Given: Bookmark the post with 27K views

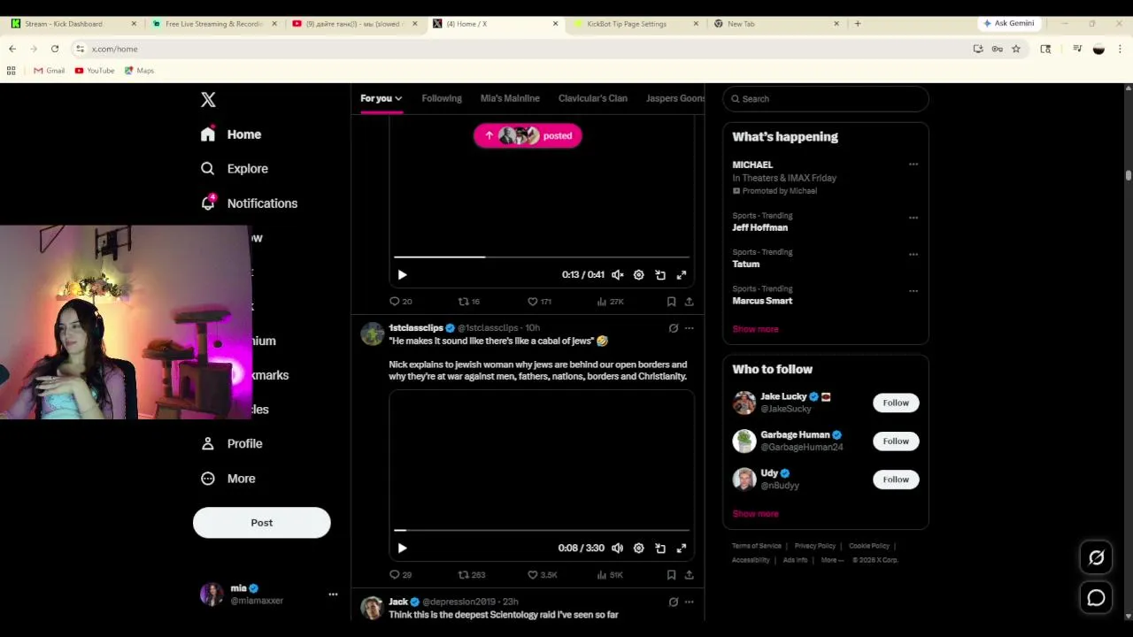Looking at the screenshot, I should pos(671,302).
